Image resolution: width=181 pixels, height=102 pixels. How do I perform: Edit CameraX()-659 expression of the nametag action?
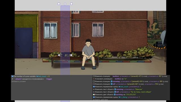pos(137,81)
